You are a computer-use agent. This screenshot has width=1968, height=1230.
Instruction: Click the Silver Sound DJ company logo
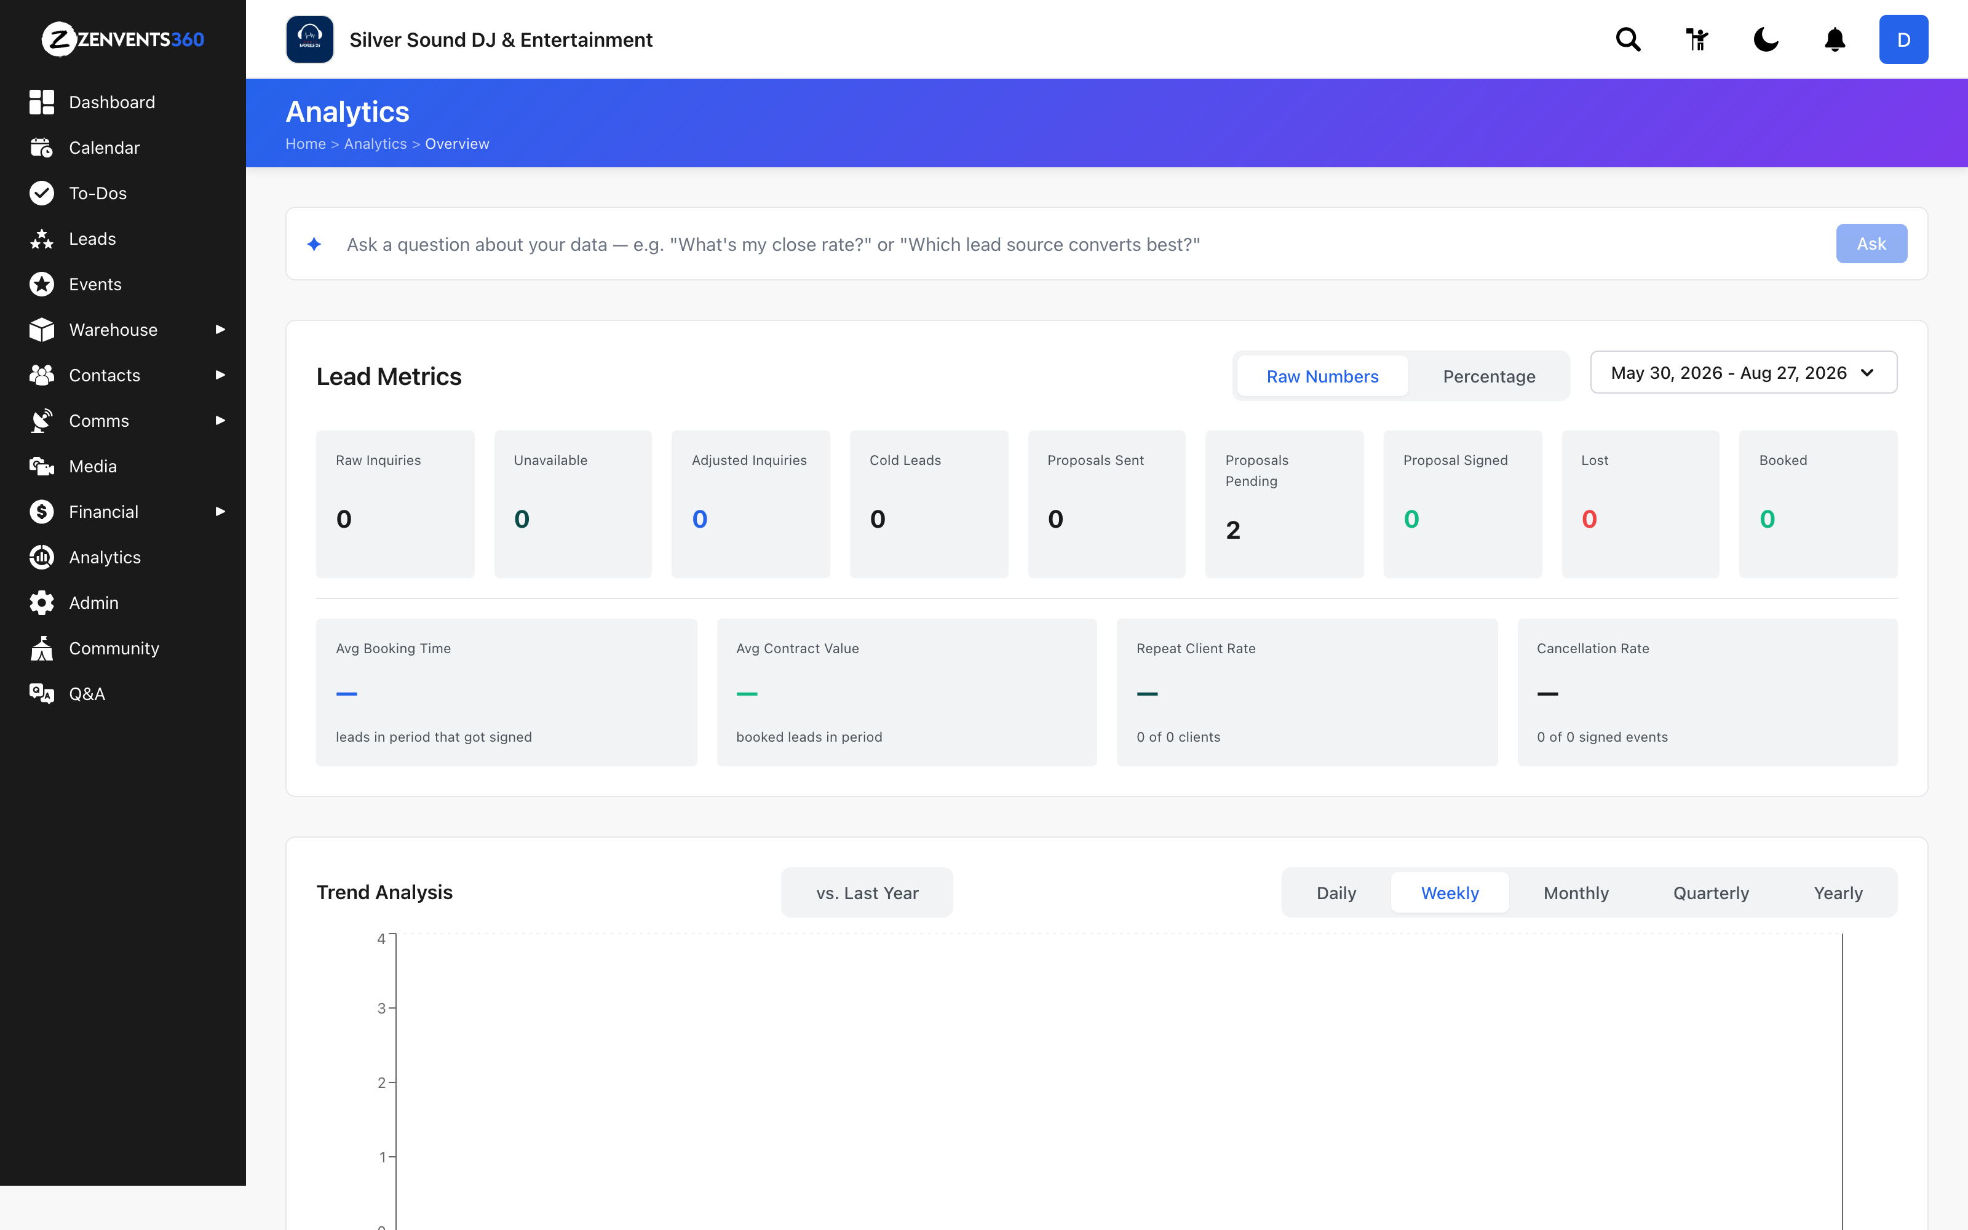(x=310, y=39)
